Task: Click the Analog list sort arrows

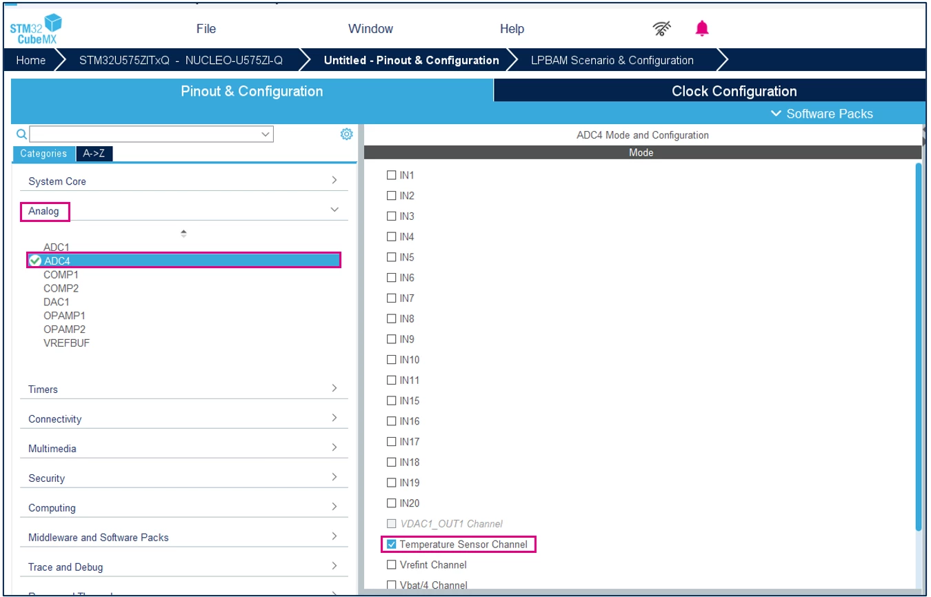Action: (183, 234)
